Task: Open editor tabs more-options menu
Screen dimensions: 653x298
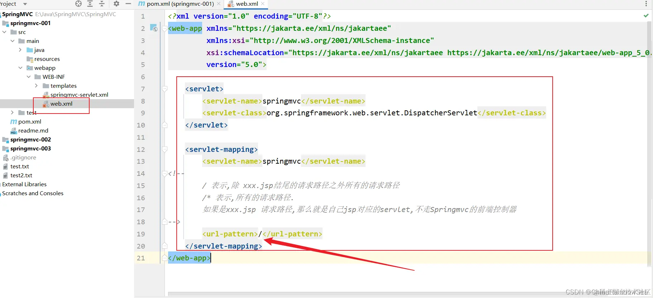Action: [x=646, y=4]
